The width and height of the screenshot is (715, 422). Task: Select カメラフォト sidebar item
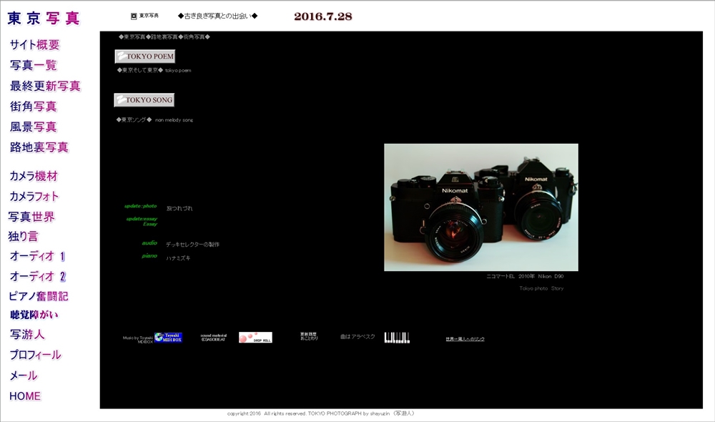click(x=34, y=196)
